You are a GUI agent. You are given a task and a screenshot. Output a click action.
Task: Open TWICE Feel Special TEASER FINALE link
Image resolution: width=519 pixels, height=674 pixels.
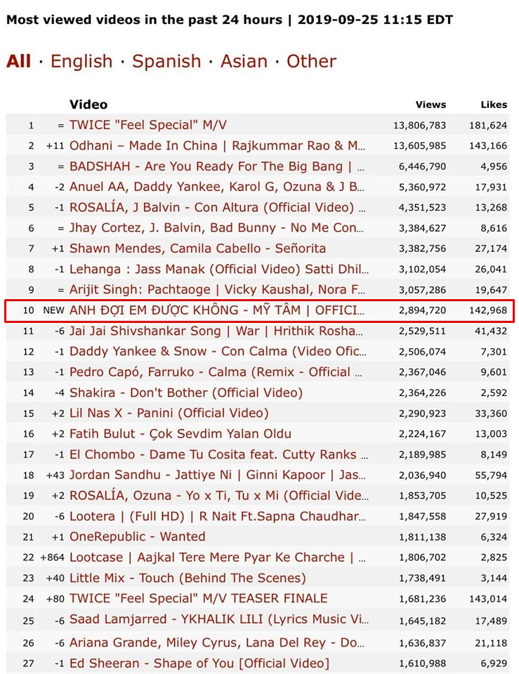[x=198, y=599]
